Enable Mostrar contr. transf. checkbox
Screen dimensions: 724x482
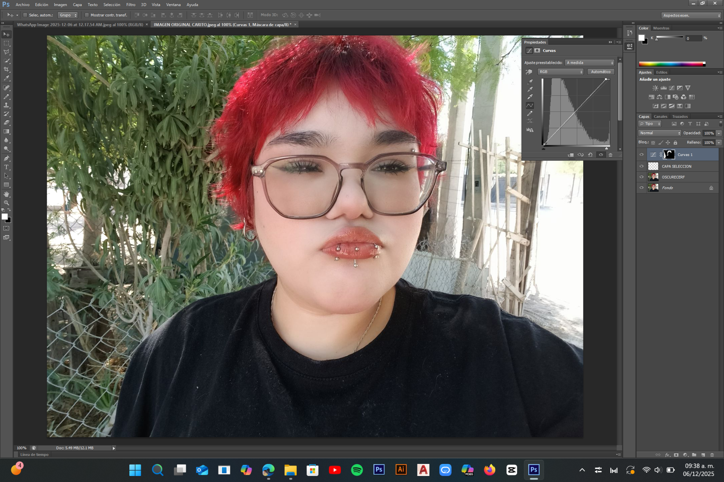pos(87,15)
